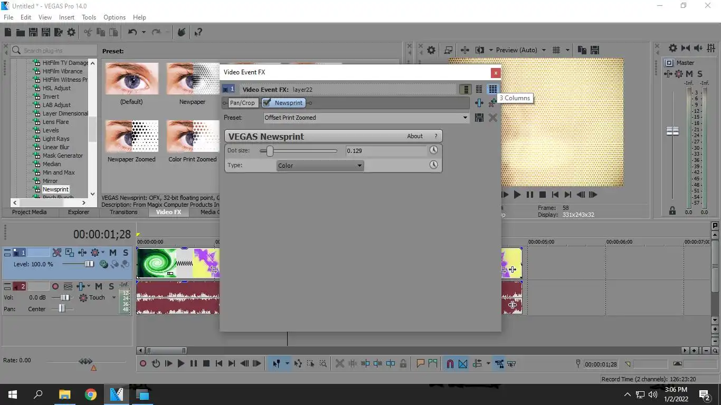Mute video track 1
This screenshot has height=405, width=721.
[113, 253]
